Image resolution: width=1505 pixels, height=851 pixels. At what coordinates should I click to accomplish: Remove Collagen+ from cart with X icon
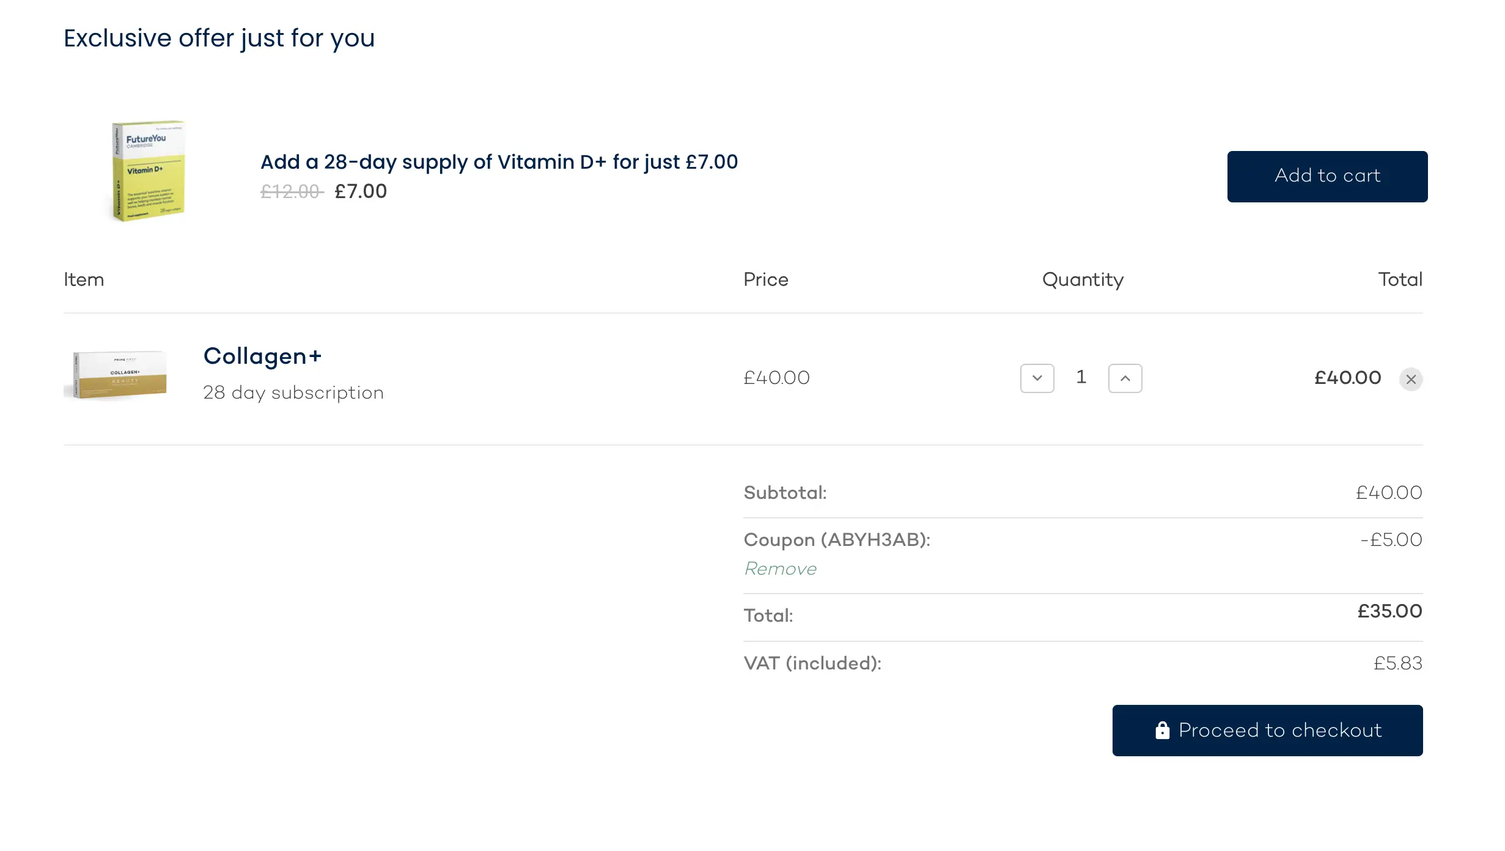[x=1410, y=379]
